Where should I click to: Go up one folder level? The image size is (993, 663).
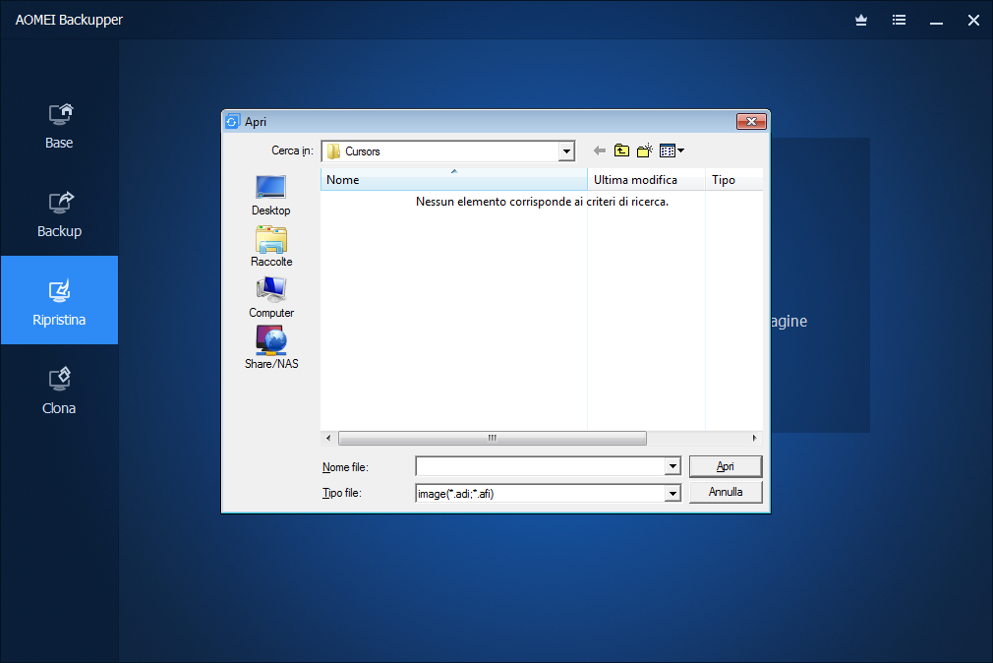[x=622, y=151]
